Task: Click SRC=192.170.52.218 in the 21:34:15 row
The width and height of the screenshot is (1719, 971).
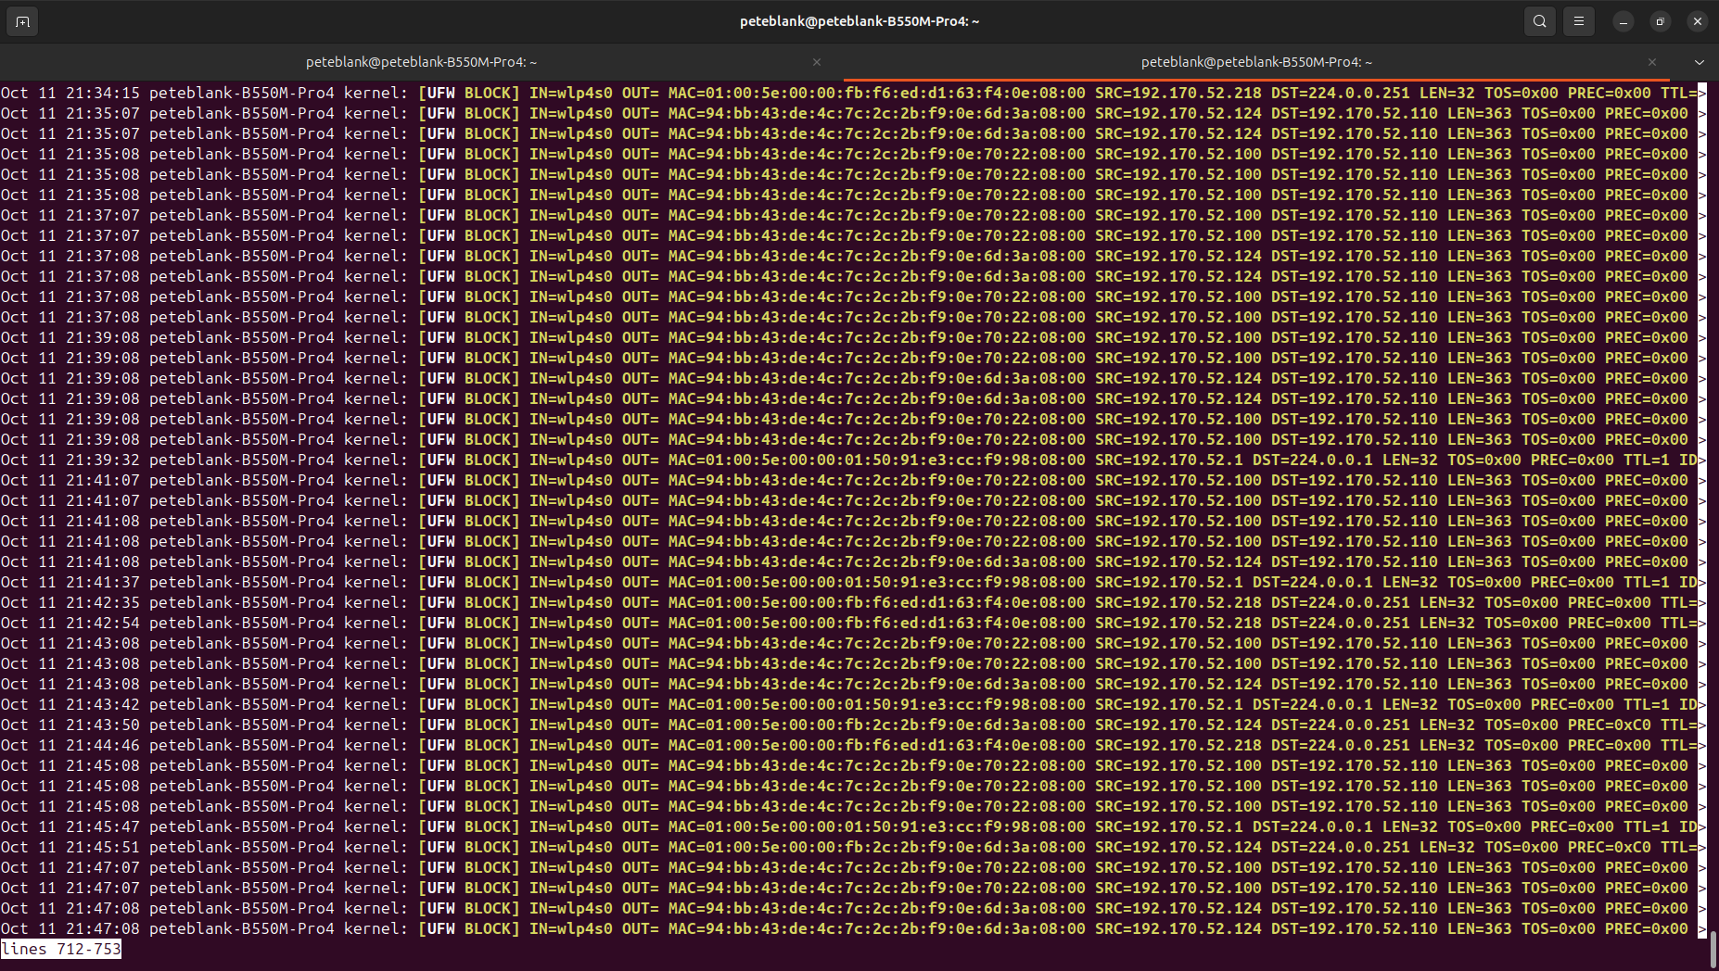Action: (x=1178, y=93)
